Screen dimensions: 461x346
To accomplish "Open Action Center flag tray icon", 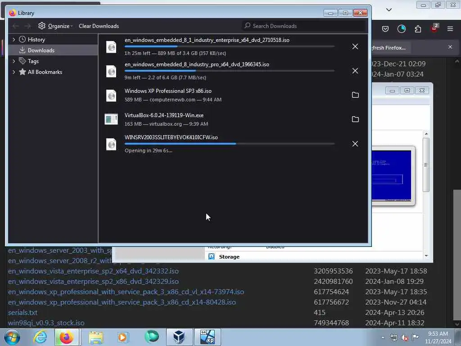I will (x=416, y=337).
